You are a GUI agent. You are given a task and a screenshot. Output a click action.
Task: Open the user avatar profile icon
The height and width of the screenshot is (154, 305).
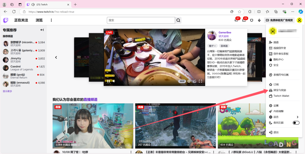click(x=299, y=20)
